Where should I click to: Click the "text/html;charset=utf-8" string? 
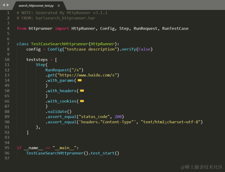point(171,122)
